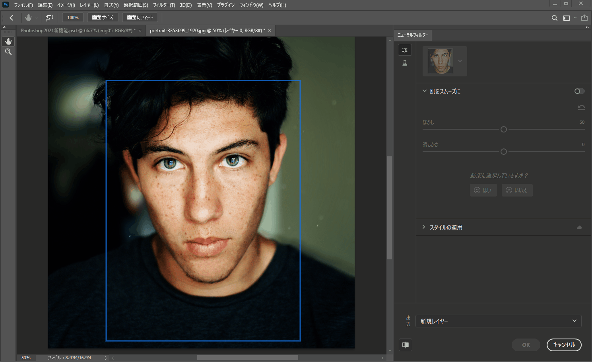
Task: Reset parameters with the undo arrow icon
Action: pyautogui.click(x=581, y=107)
